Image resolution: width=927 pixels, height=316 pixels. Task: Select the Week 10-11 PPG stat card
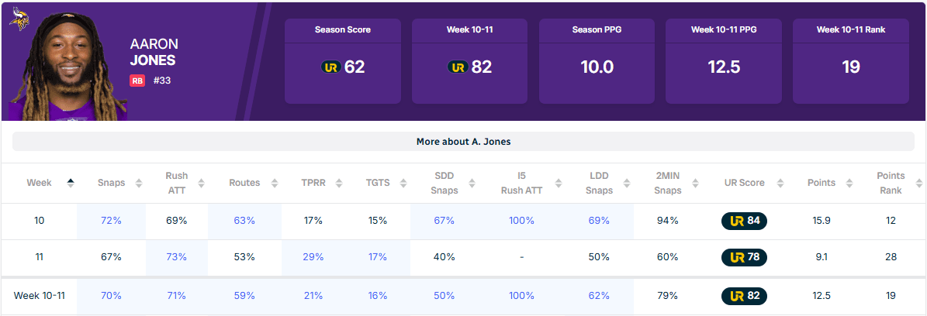point(724,60)
